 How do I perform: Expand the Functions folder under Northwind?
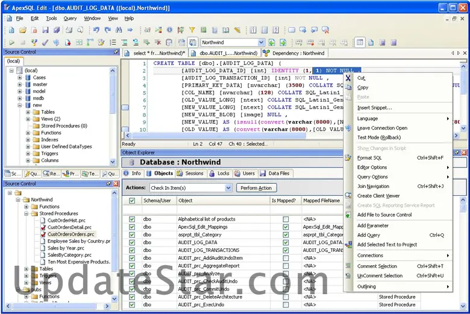pos(26,207)
